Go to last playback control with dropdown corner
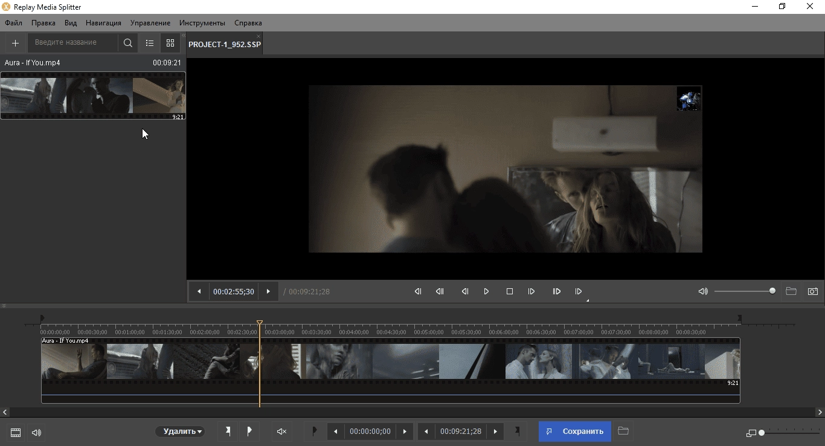 [579, 291]
